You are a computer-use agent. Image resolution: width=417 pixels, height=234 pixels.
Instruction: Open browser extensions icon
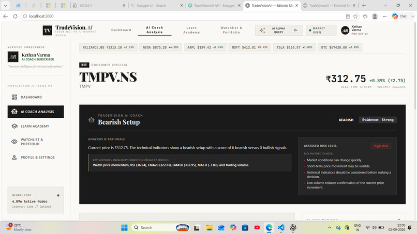(365, 16)
